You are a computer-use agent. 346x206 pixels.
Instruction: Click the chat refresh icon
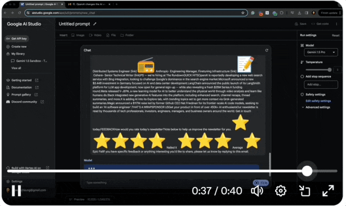click(x=267, y=50)
